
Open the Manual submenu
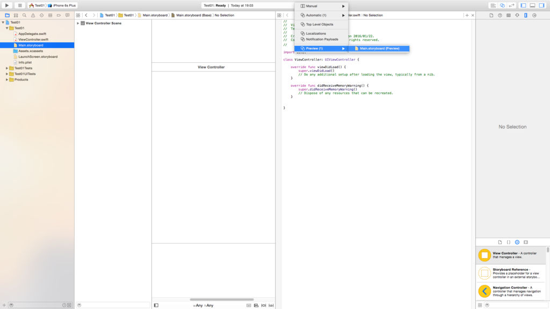[321, 6]
